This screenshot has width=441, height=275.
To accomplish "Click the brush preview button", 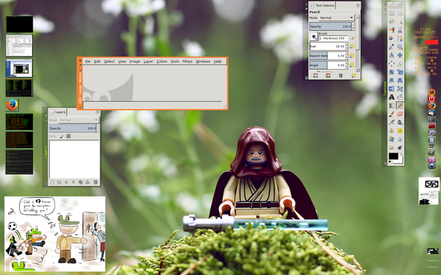I will point(314,37).
